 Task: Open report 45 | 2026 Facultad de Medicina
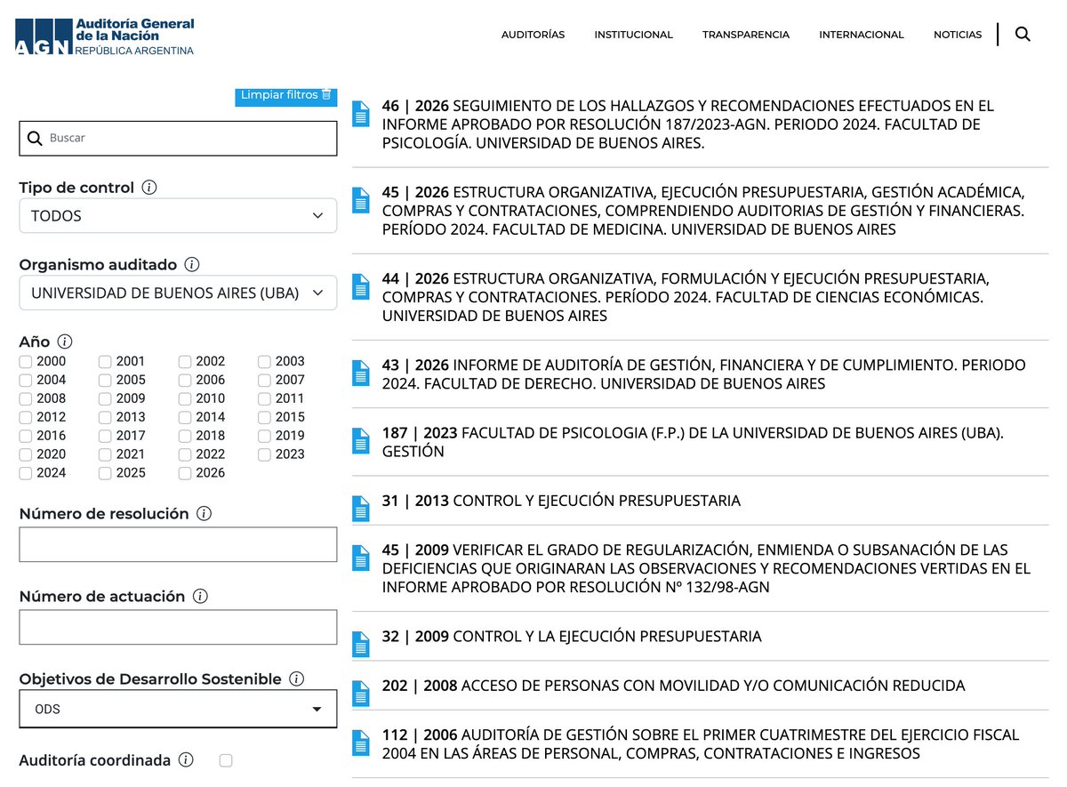point(703,210)
